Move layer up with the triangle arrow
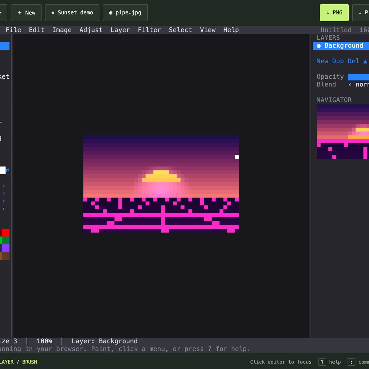Screen dimensions: 369x369 point(365,61)
